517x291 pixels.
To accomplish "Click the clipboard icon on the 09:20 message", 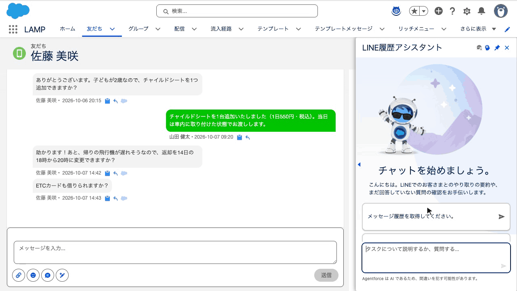I will [240, 137].
